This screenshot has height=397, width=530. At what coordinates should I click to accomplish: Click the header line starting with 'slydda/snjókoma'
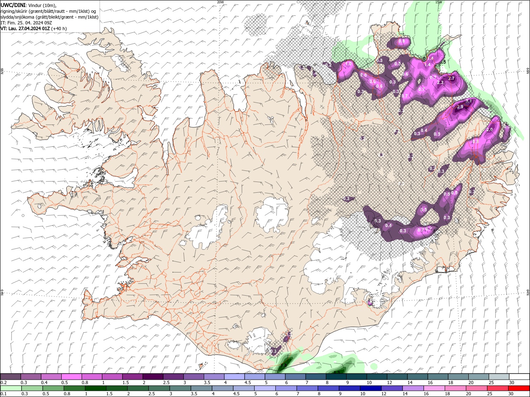[49, 17]
